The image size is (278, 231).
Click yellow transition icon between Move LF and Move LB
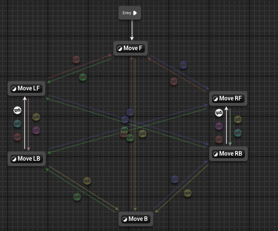pyautogui.click(x=37, y=117)
